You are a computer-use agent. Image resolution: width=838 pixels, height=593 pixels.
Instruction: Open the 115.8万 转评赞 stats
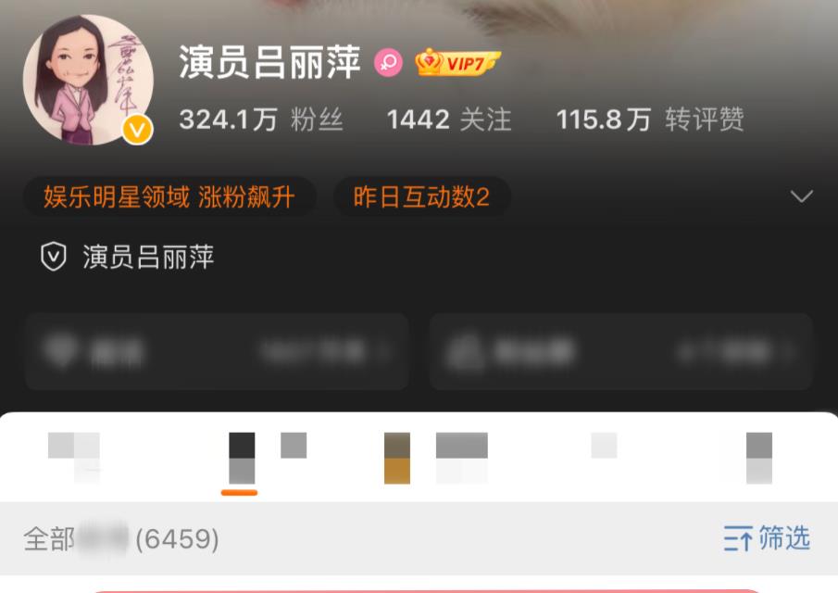click(650, 120)
